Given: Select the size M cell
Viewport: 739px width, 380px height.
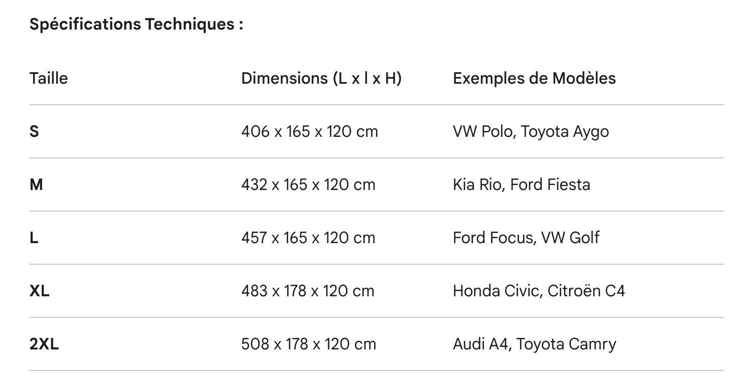Looking at the screenshot, I should point(36,185).
